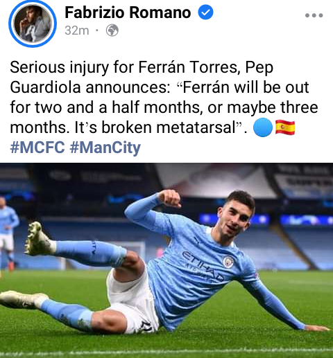The height and width of the screenshot is (358, 333).
Task: Open the #ManCity hashtag
Action: pos(105,147)
